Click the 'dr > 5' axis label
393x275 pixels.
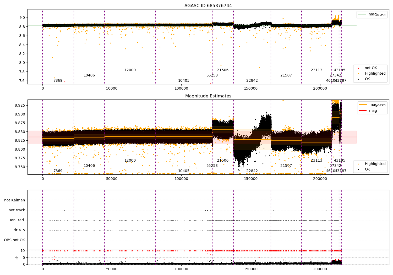point(19,230)
